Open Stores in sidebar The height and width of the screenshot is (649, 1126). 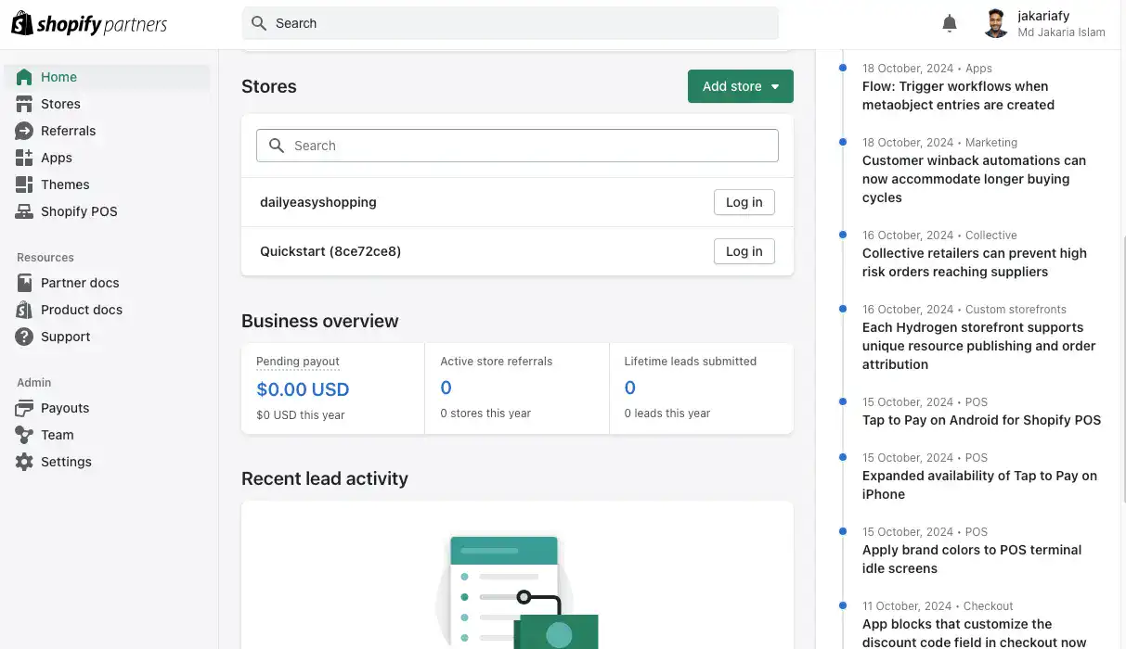(x=107, y=104)
